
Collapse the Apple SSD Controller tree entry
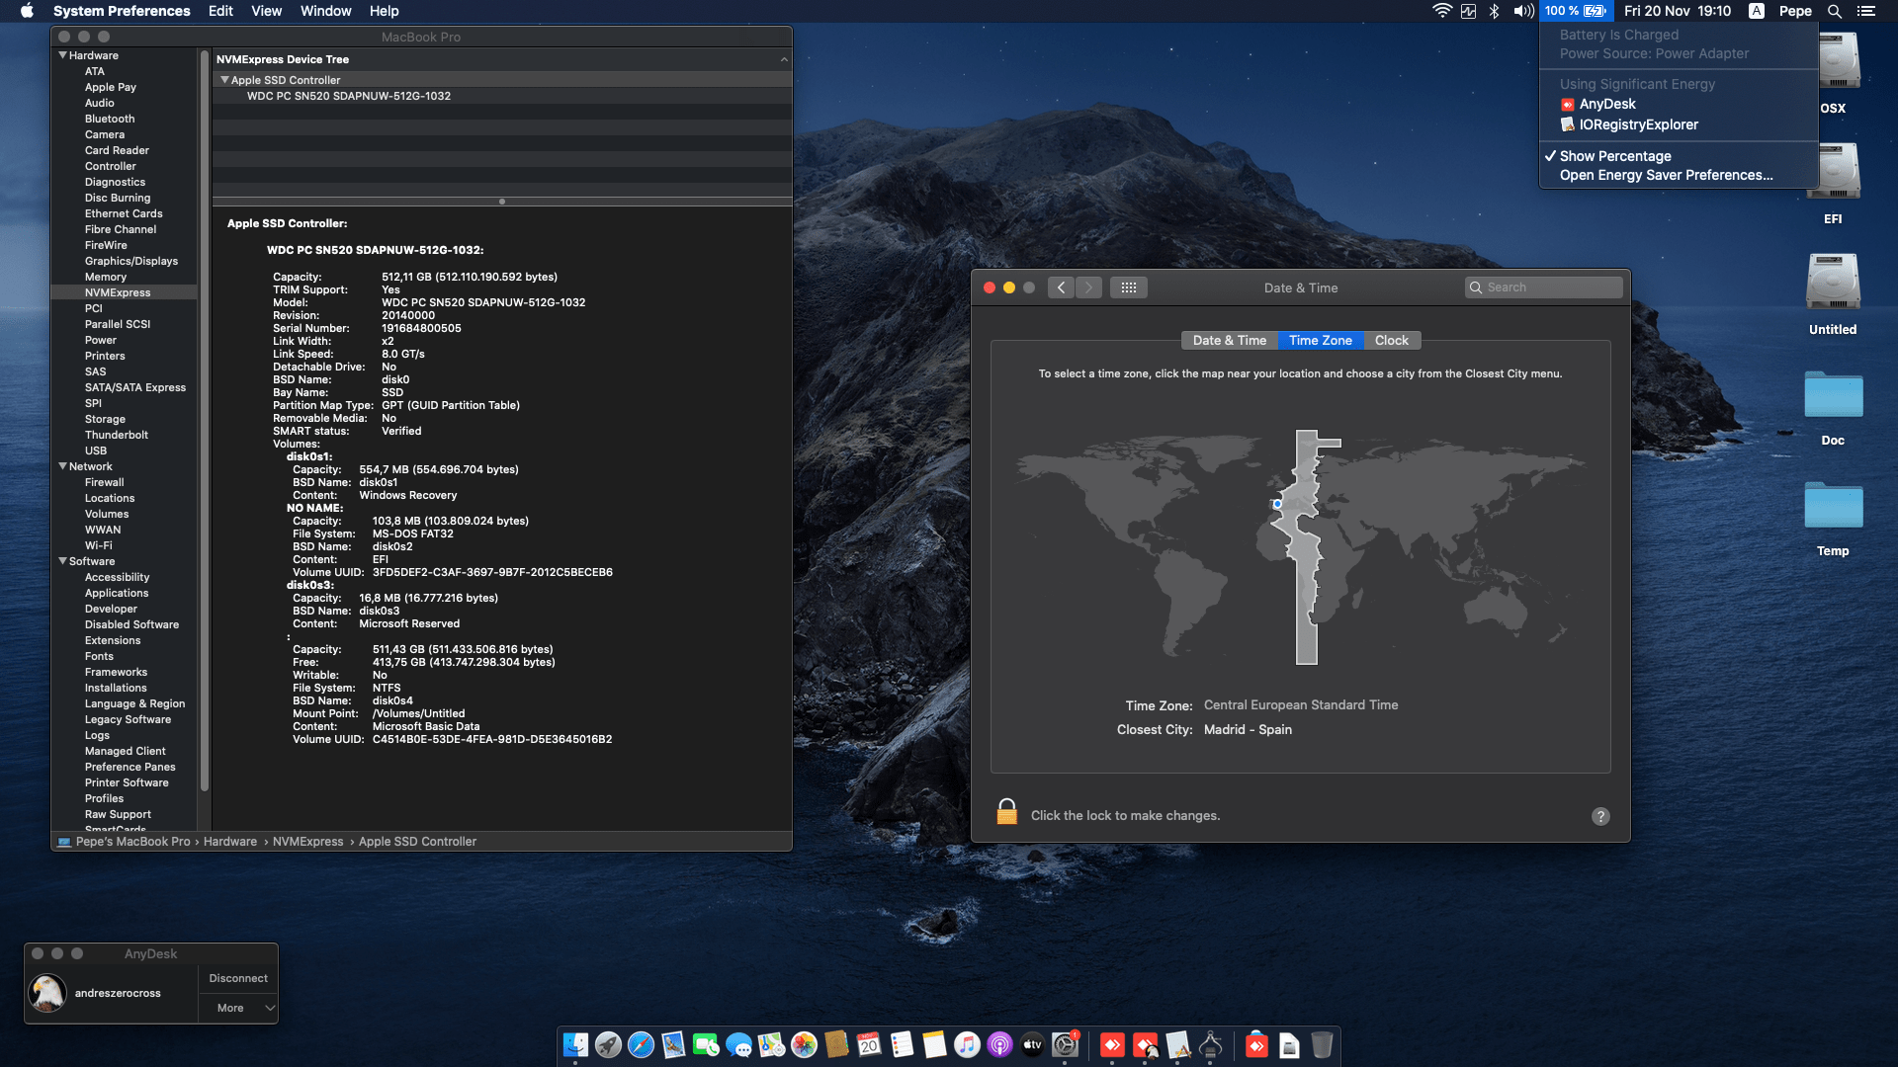(x=225, y=79)
